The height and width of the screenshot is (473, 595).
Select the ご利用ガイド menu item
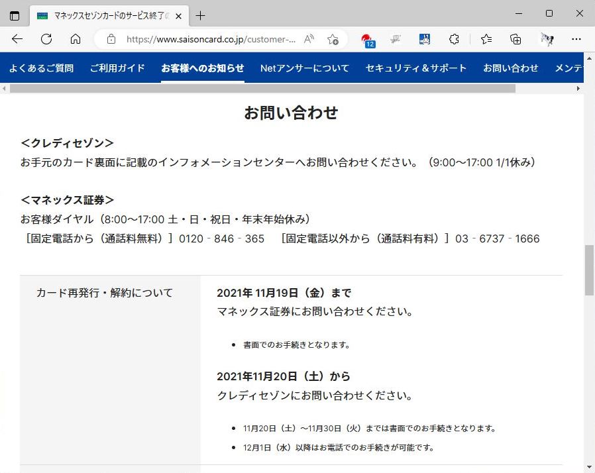pyautogui.click(x=117, y=68)
